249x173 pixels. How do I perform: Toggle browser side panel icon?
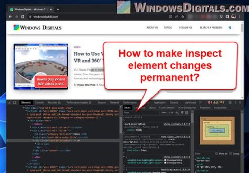227,17
